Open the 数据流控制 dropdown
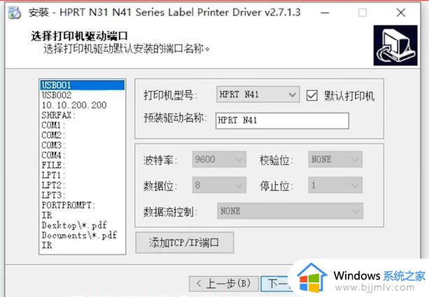This screenshot has height=297, width=429. [x=290, y=211]
